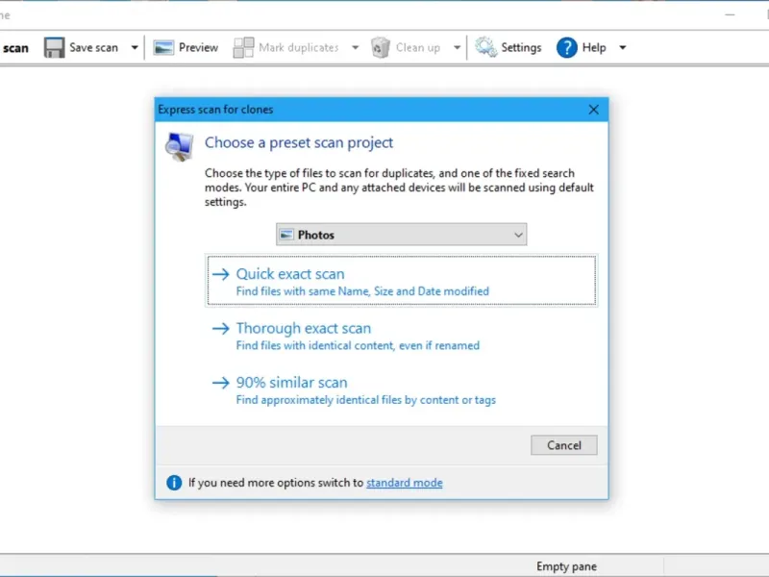Open the Photos file type dropdown
Screen dimensions: 769x577
pos(401,235)
